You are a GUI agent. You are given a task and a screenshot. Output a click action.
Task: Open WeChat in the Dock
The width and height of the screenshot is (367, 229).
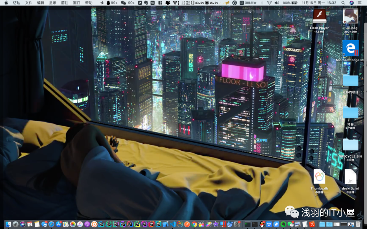[291, 224]
